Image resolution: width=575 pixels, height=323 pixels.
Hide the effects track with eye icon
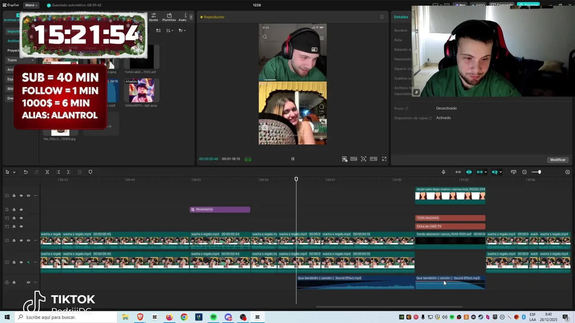21,210
